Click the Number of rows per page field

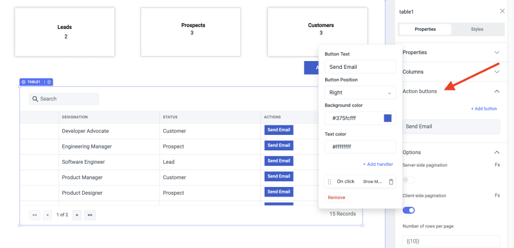pyautogui.click(x=451, y=241)
